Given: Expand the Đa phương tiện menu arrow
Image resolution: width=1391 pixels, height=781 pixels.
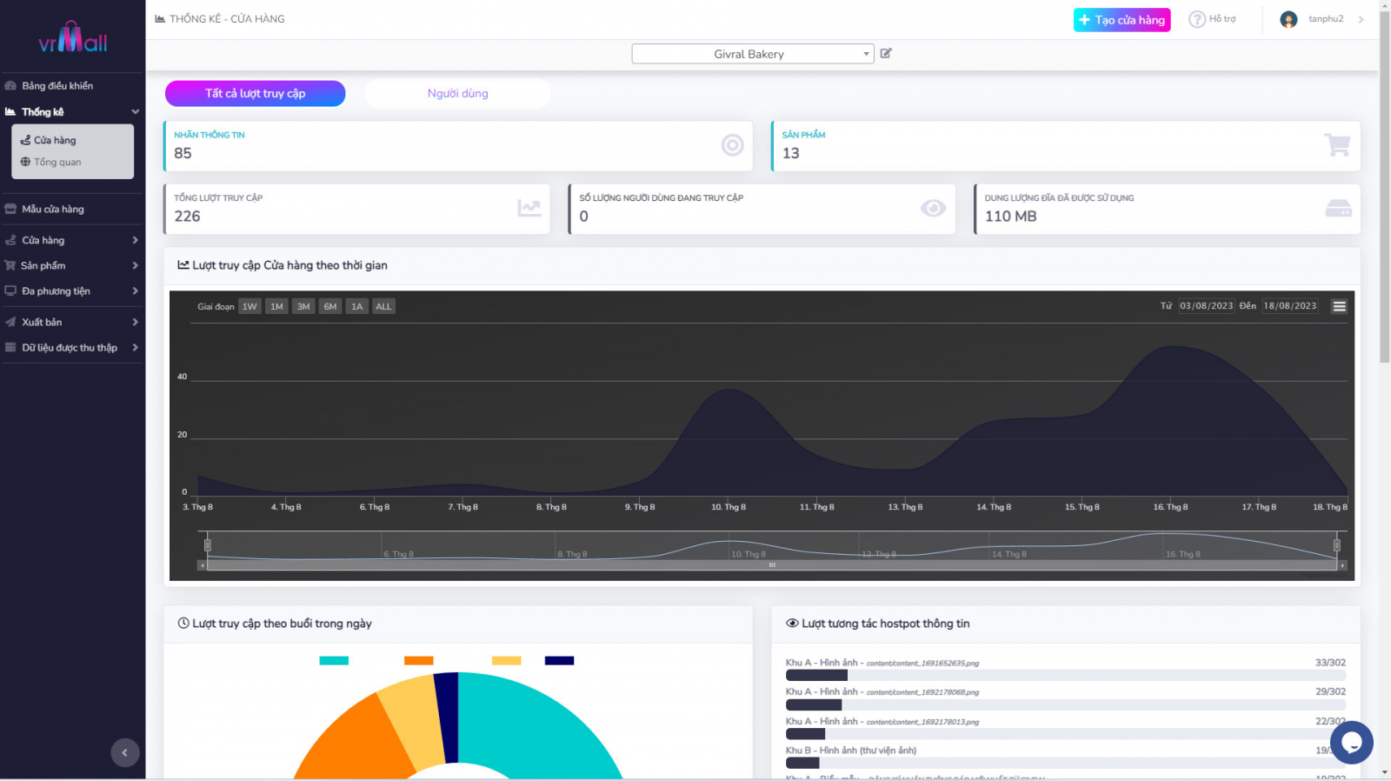Looking at the screenshot, I should [x=135, y=291].
